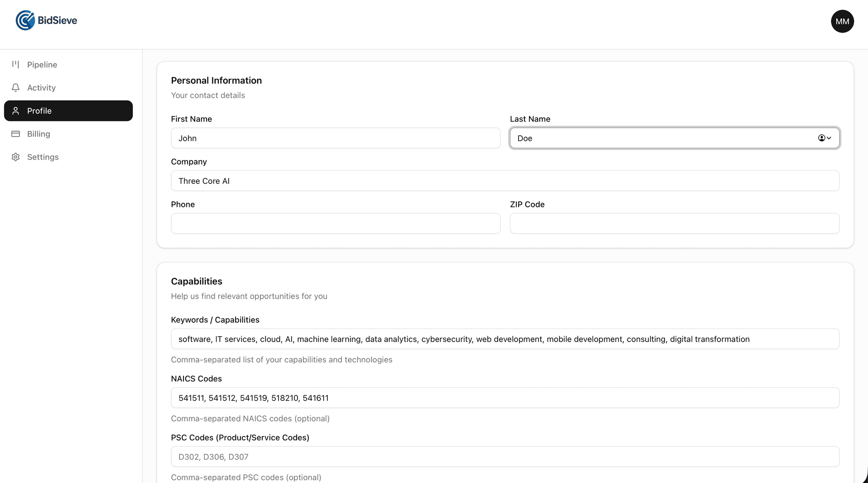Select the Pipeline navigation entry
This screenshot has height=483, width=868.
click(42, 65)
